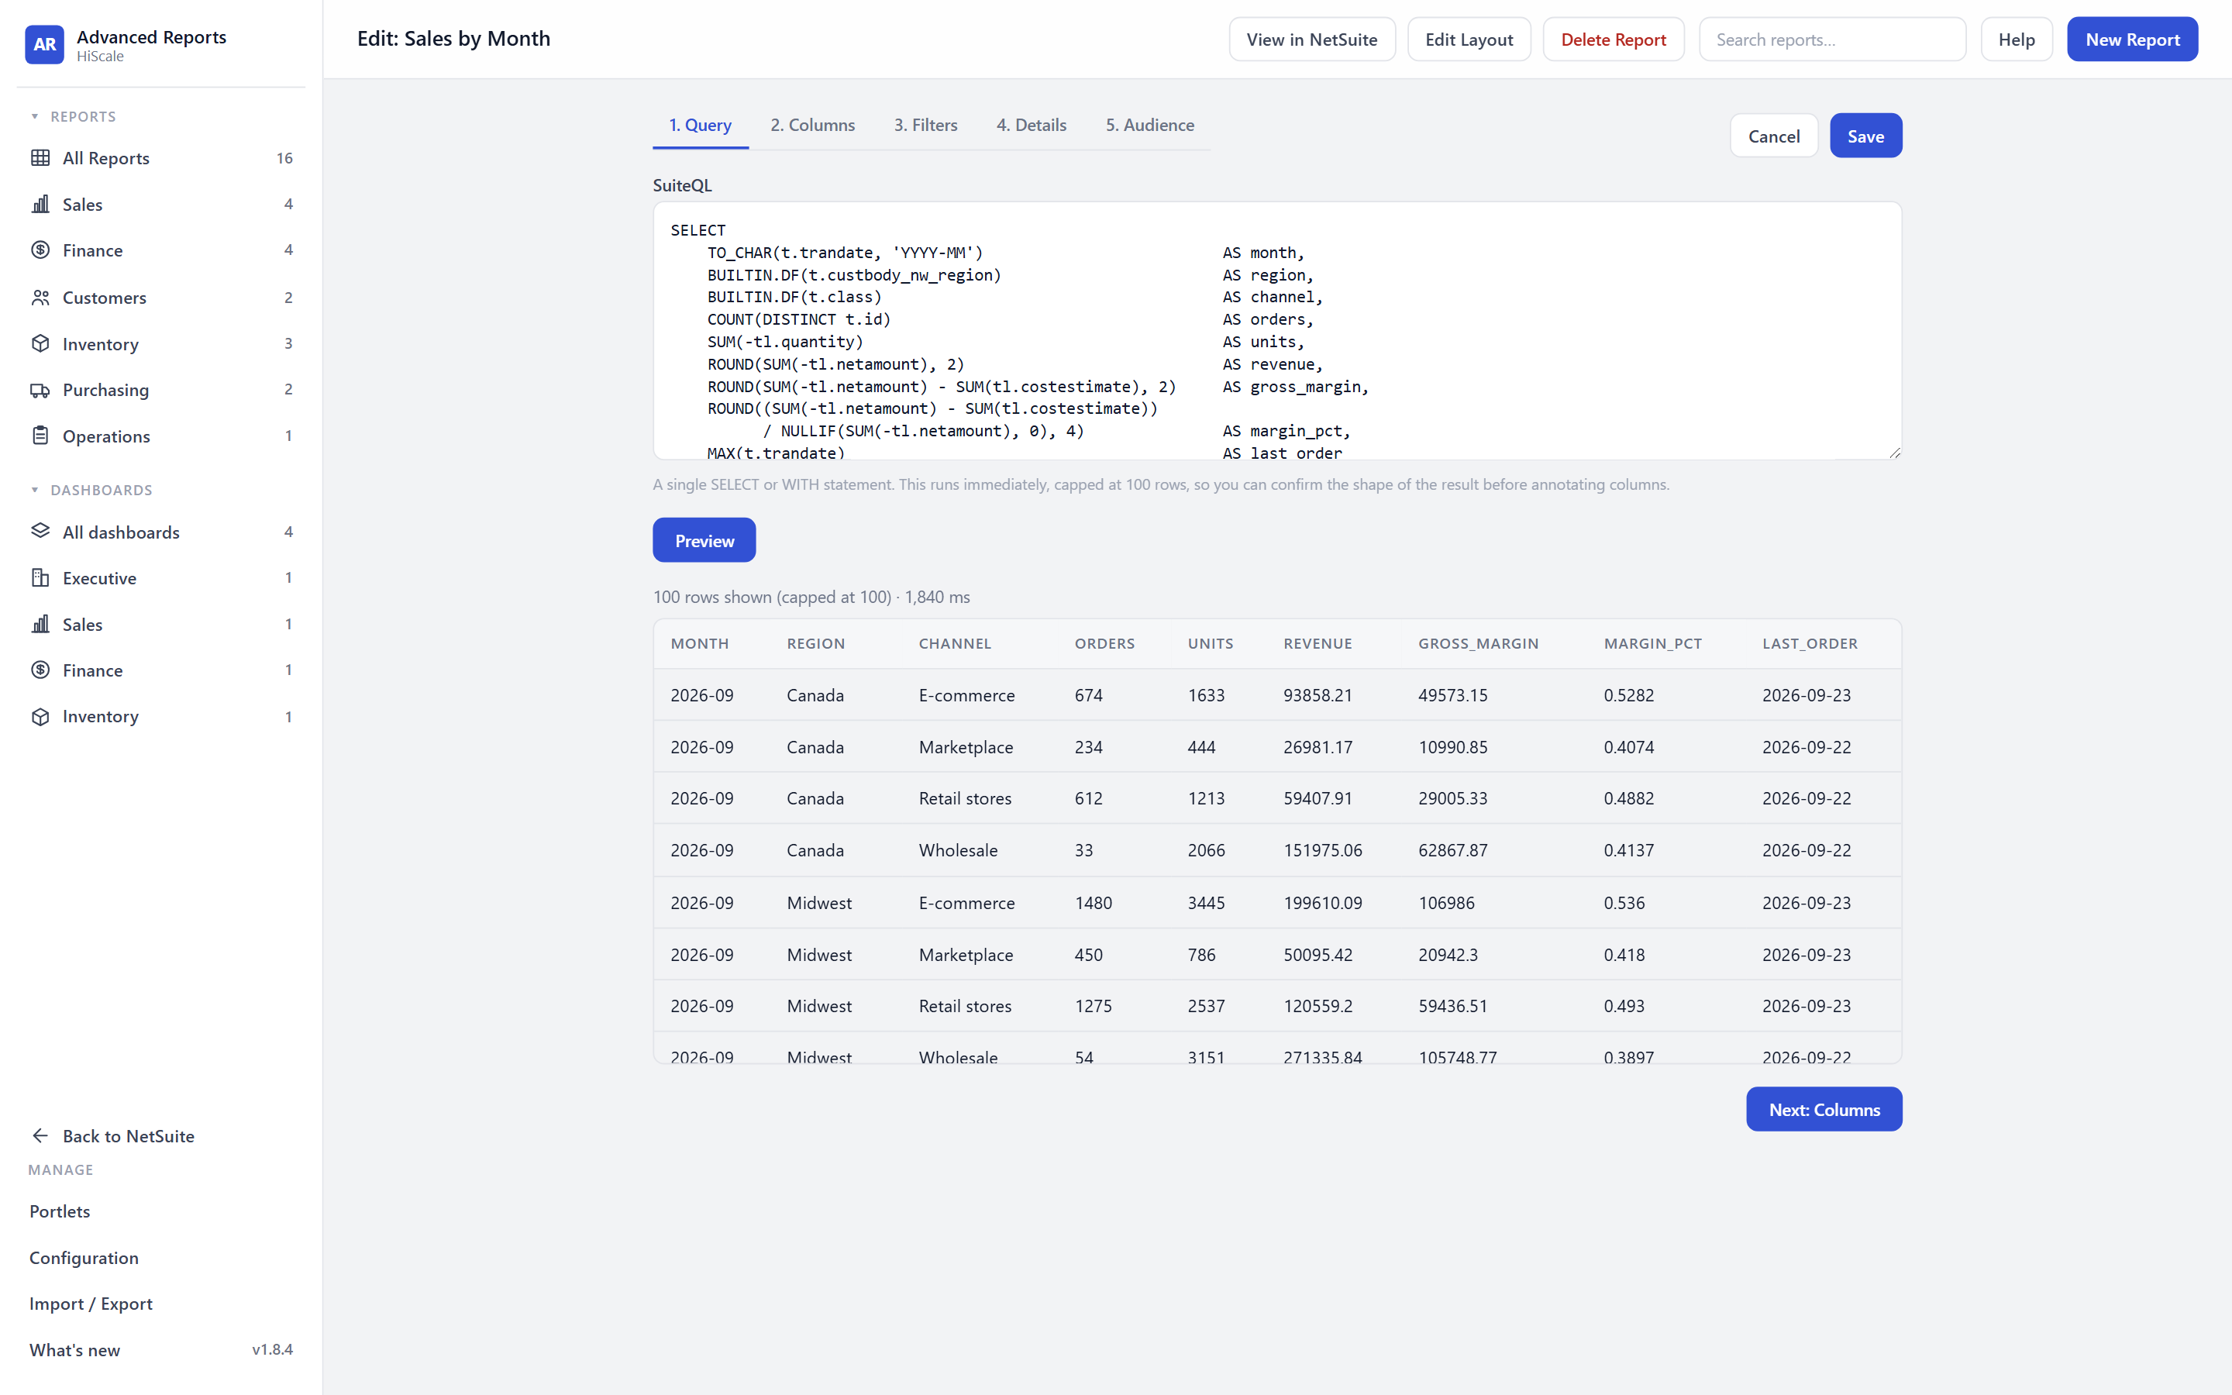Open All dashboards in sidebar
This screenshot has height=1395, width=2232.
tap(161, 532)
